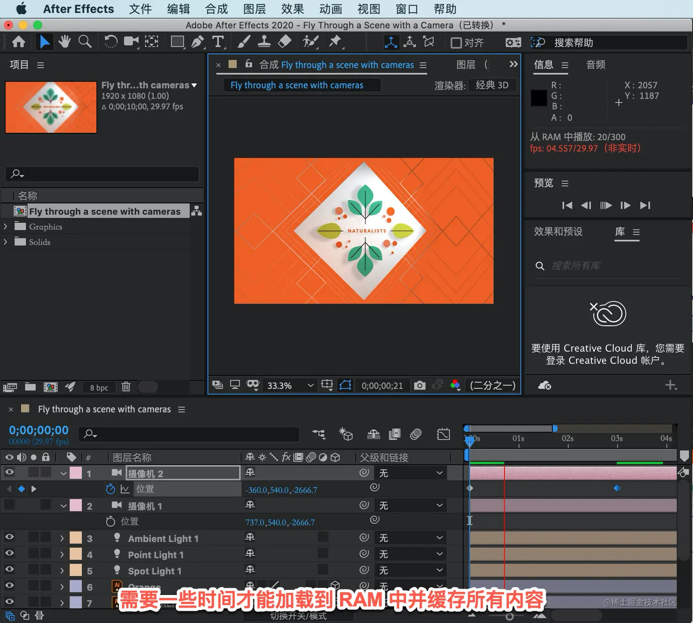Open the 窗口 menu
Screen dimensions: 693x623
[407, 9]
